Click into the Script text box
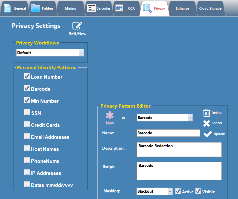This screenshot has height=199, width=238. coord(179,171)
